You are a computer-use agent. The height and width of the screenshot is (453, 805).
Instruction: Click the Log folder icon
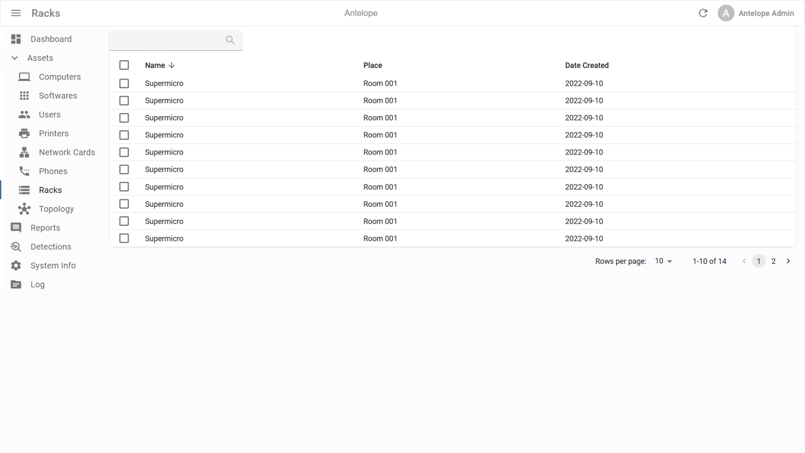[x=16, y=284]
